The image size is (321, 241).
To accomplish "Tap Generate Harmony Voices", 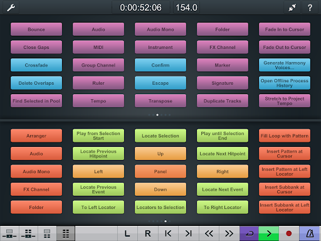I will (285, 65).
